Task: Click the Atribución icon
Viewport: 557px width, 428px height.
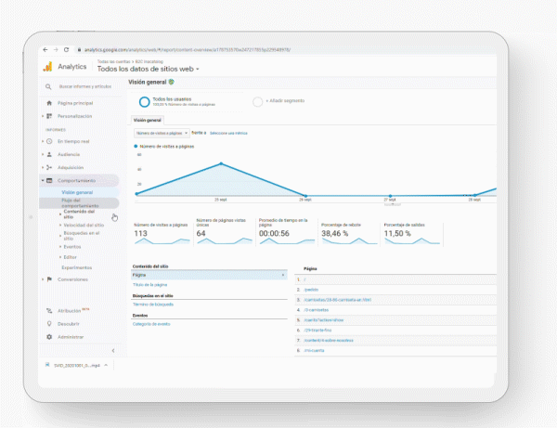Action: point(49,311)
